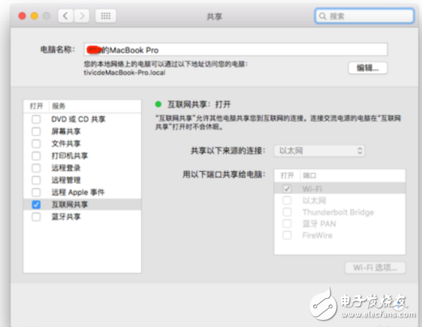The height and width of the screenshot is (327, 422).
Task: Select 远程 Apple 事件 service row
Action: pos(82,192)
